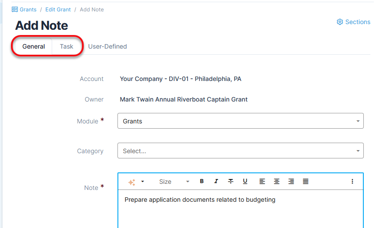This screenshot has height=228, width=380.
Task: Justify the note text
Action: [x=305, y=182]
